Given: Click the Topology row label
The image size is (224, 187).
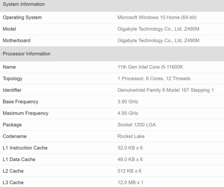Looking at the screenshot, I should pos(12,79).
